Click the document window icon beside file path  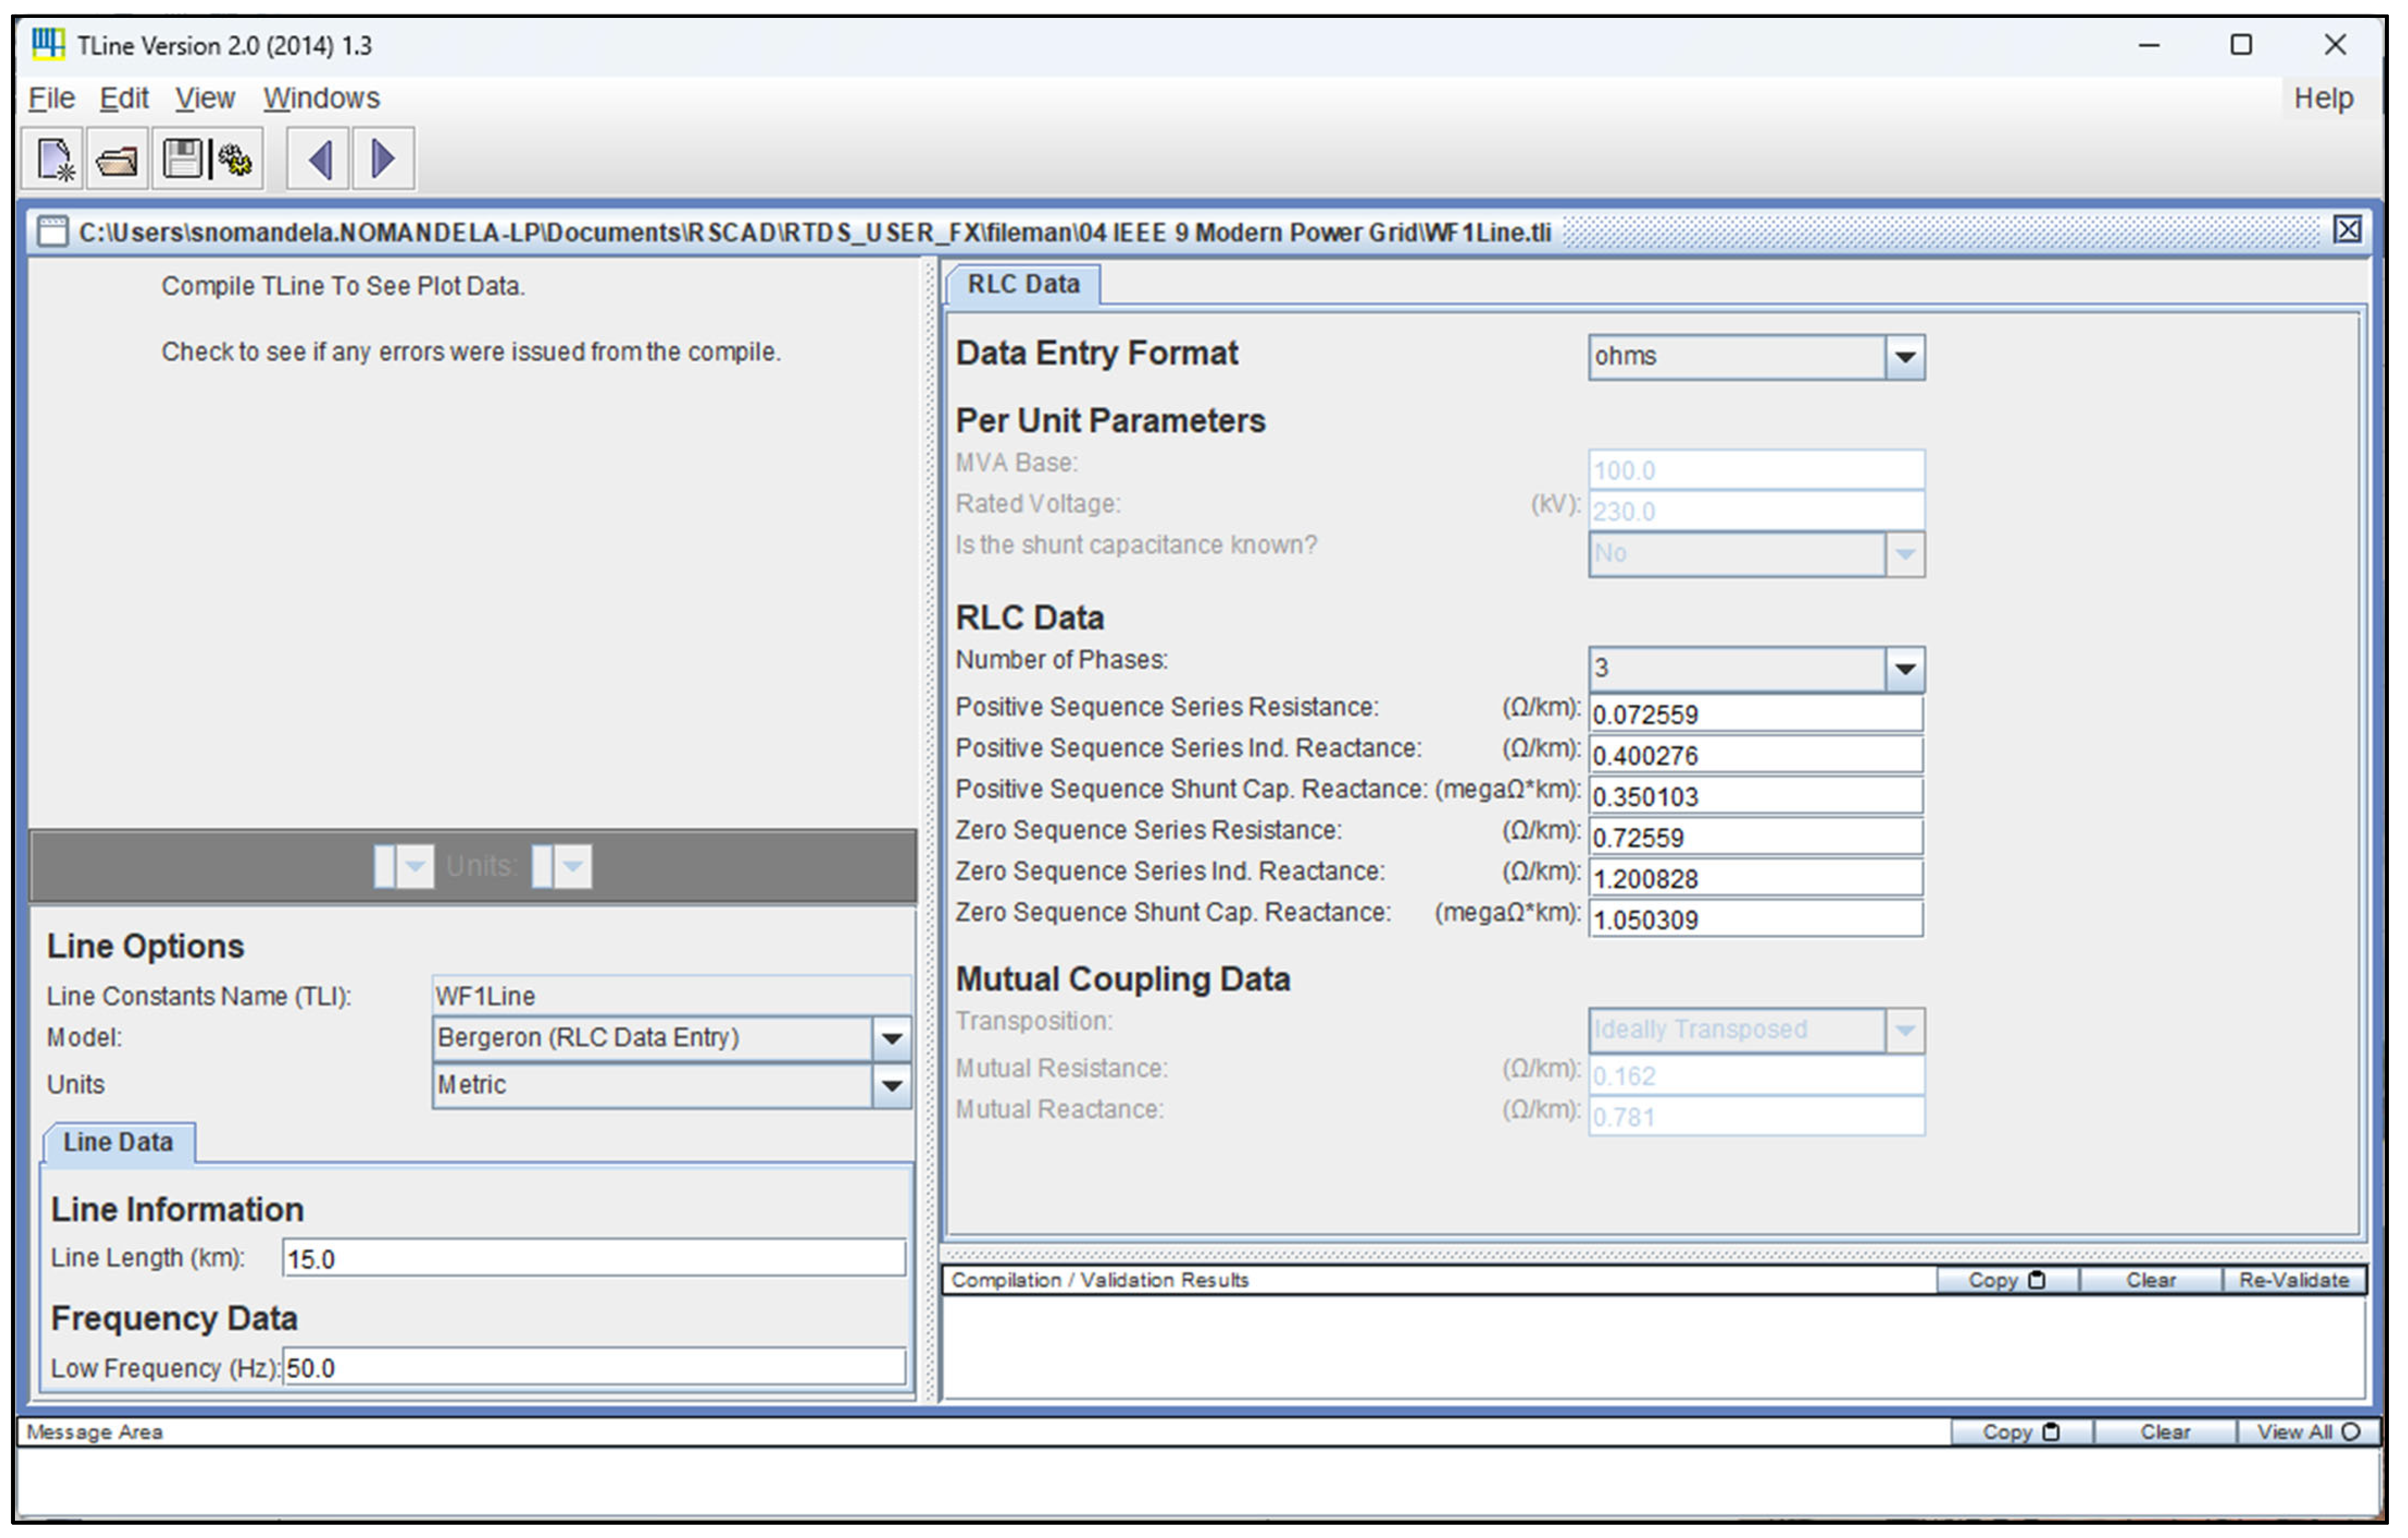pos(52,232)
